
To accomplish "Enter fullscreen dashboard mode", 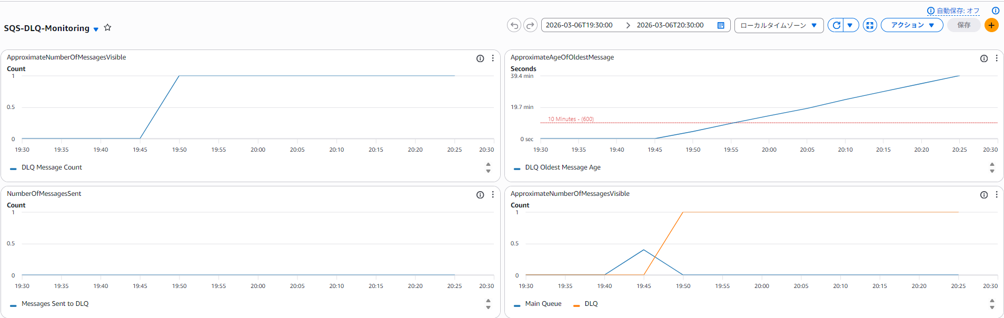I will coord(870,25).
